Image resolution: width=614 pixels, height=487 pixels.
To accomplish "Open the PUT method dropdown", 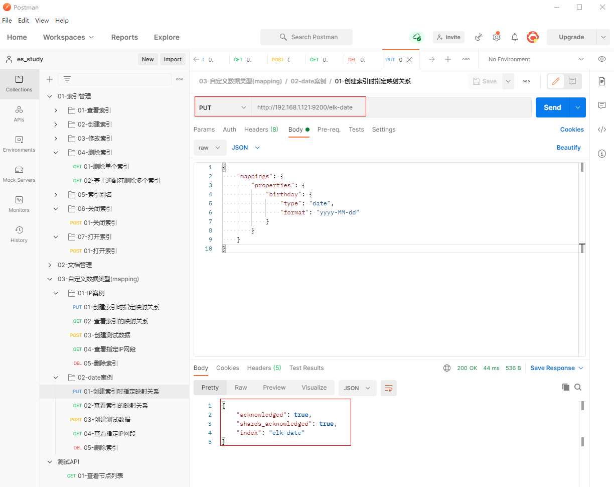I will click(x=223, y=107).
